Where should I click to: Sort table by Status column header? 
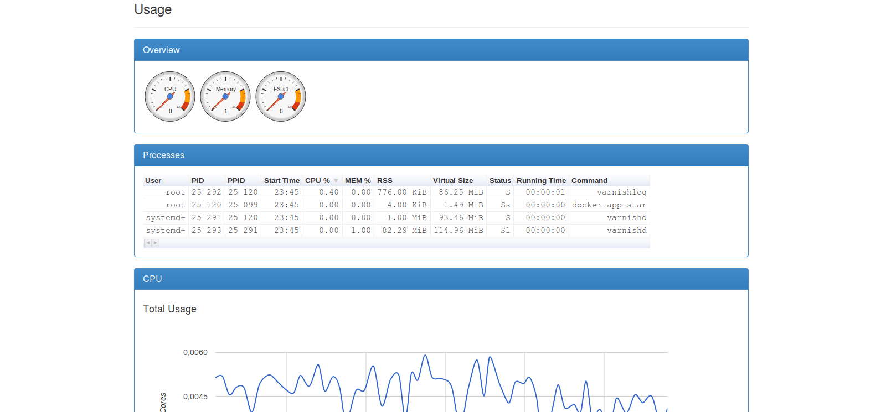(500, 181)
